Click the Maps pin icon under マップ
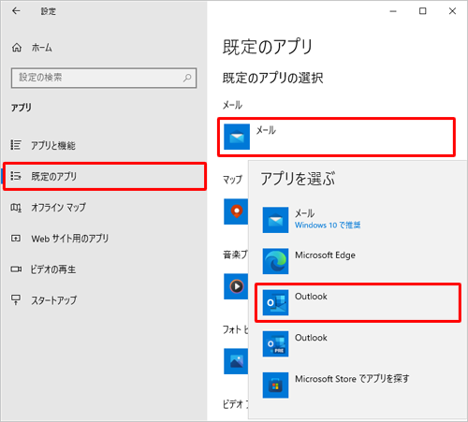Viewport: 468px width, 422px height. tap(236, 211)
